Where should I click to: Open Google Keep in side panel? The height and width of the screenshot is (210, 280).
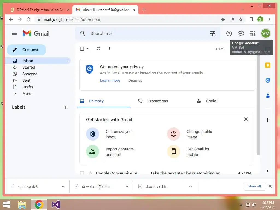pos(267,65)
